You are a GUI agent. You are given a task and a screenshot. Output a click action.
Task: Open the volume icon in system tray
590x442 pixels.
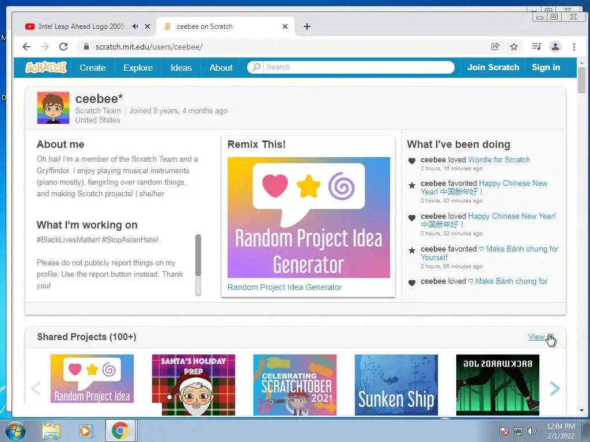coord(532,431)
